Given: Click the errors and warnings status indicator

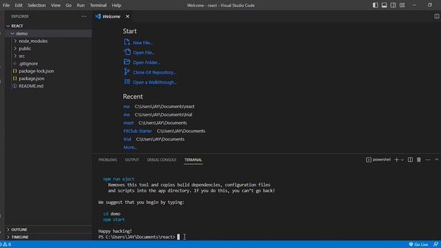Looking at the screenshot, I should [6, 245].
